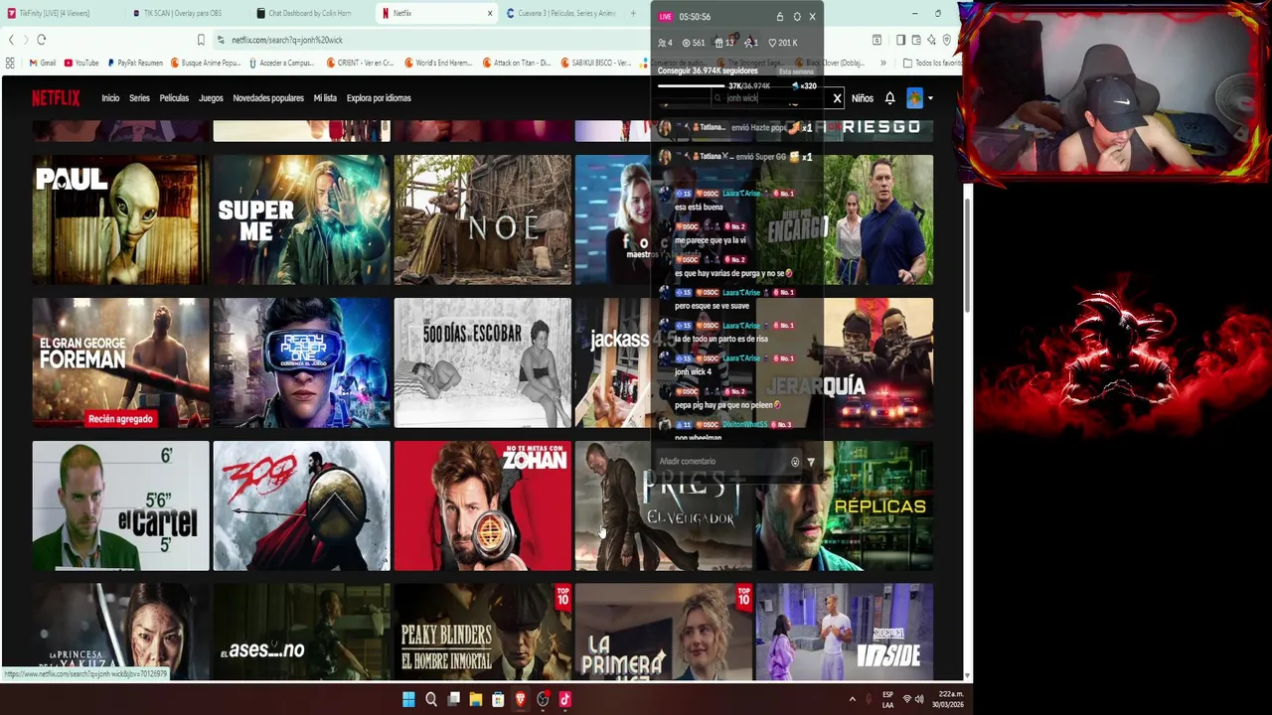Screen dimensions: 1272x715
Task: Open Netflix Películas section
Action: (174, 98)
